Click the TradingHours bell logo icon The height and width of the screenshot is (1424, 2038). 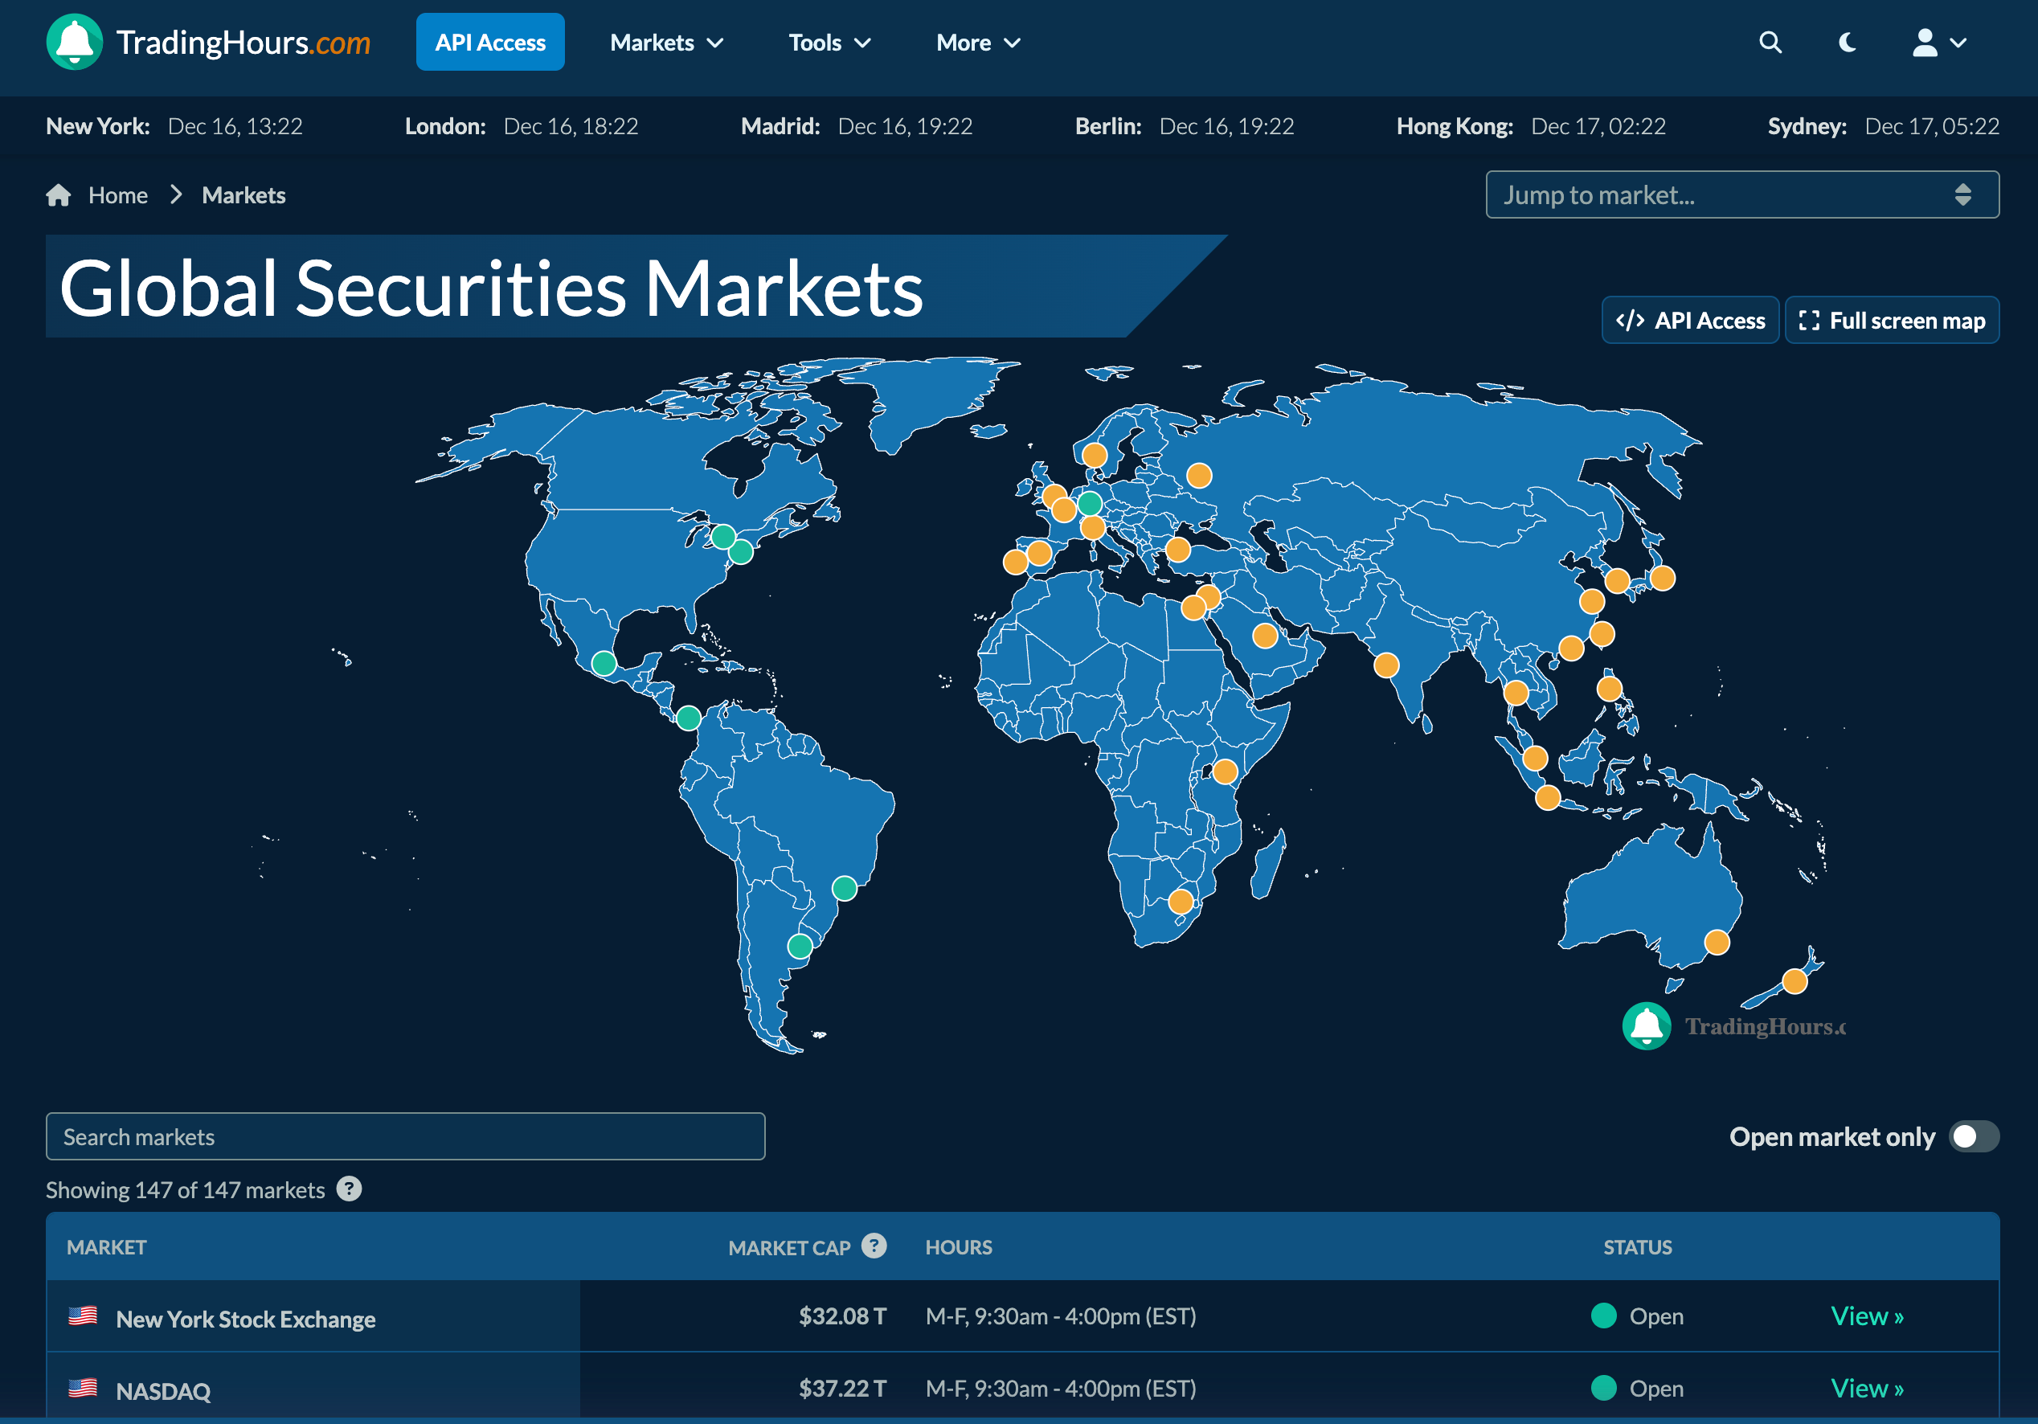coord(75,42)
